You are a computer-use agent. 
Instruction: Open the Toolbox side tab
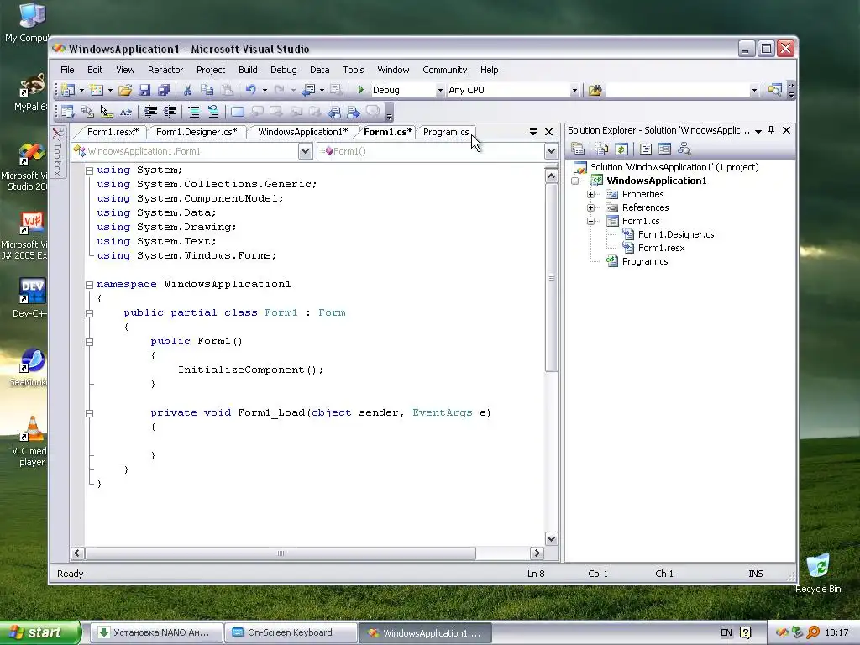58,151
